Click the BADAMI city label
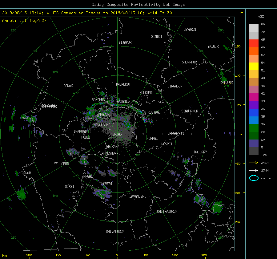This screenshot has height=259, width=277. [x=122, y=102]
